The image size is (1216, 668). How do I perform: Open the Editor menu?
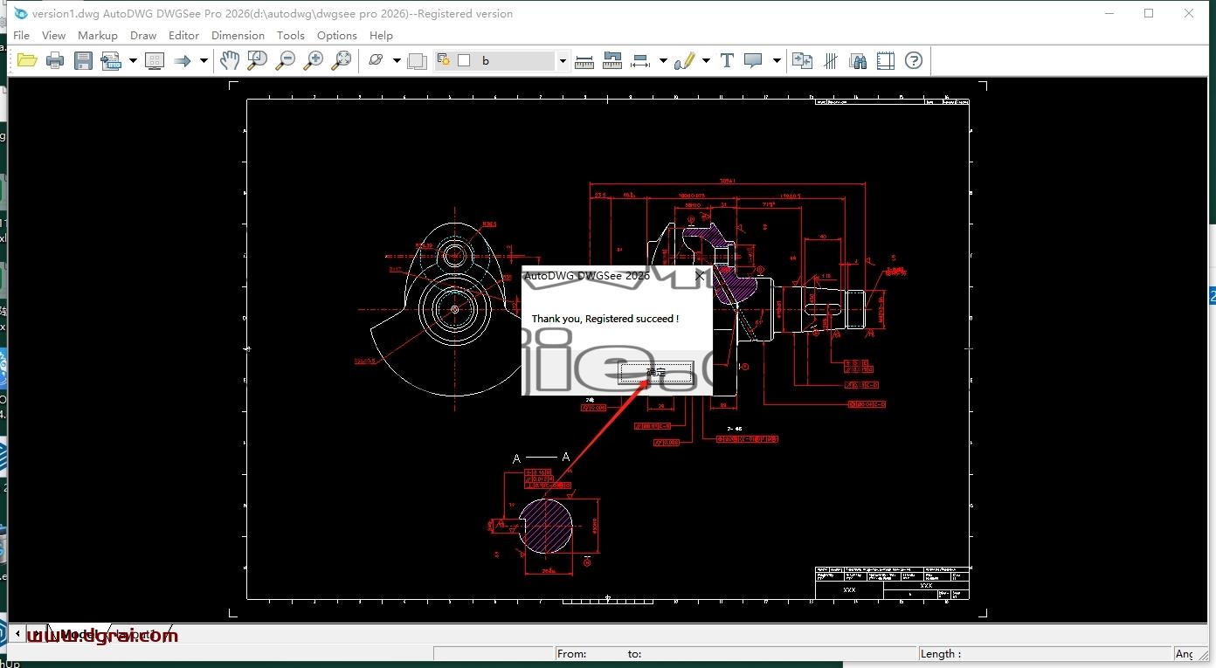click(x=183, y=36)
